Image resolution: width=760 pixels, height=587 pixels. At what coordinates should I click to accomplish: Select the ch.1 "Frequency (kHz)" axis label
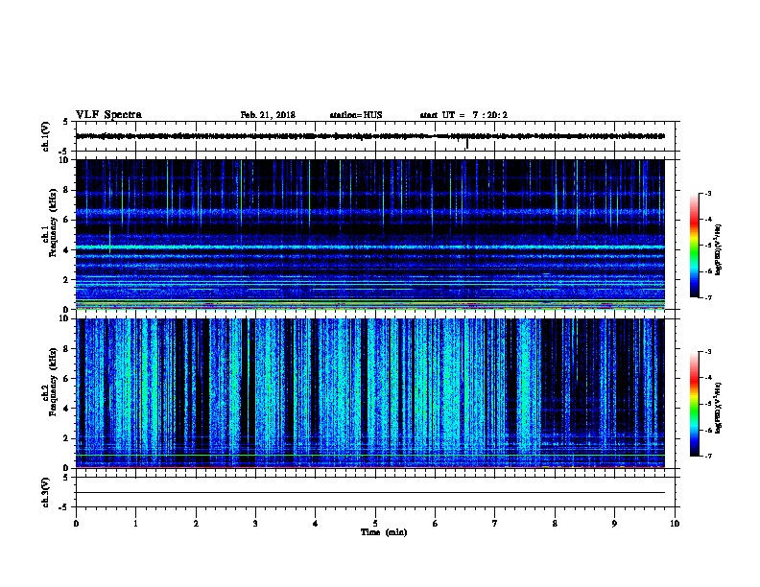[54, 223]
